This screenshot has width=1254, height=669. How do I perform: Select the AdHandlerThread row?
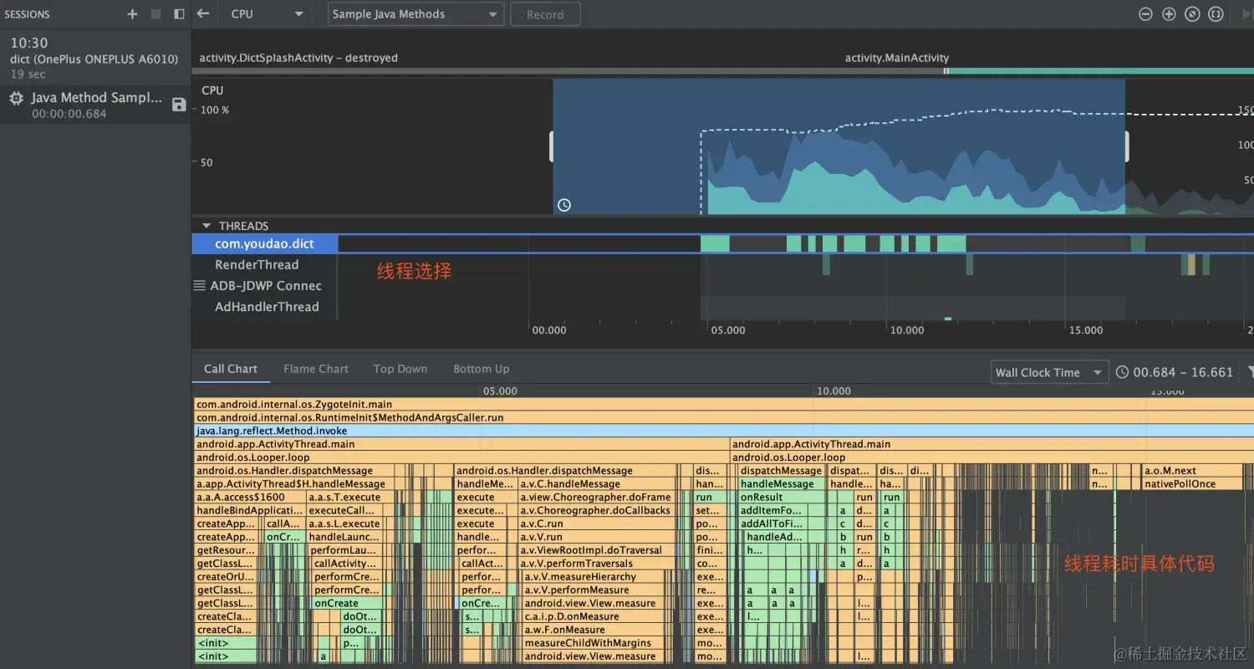pyautogui.click(x=264, y=307)
